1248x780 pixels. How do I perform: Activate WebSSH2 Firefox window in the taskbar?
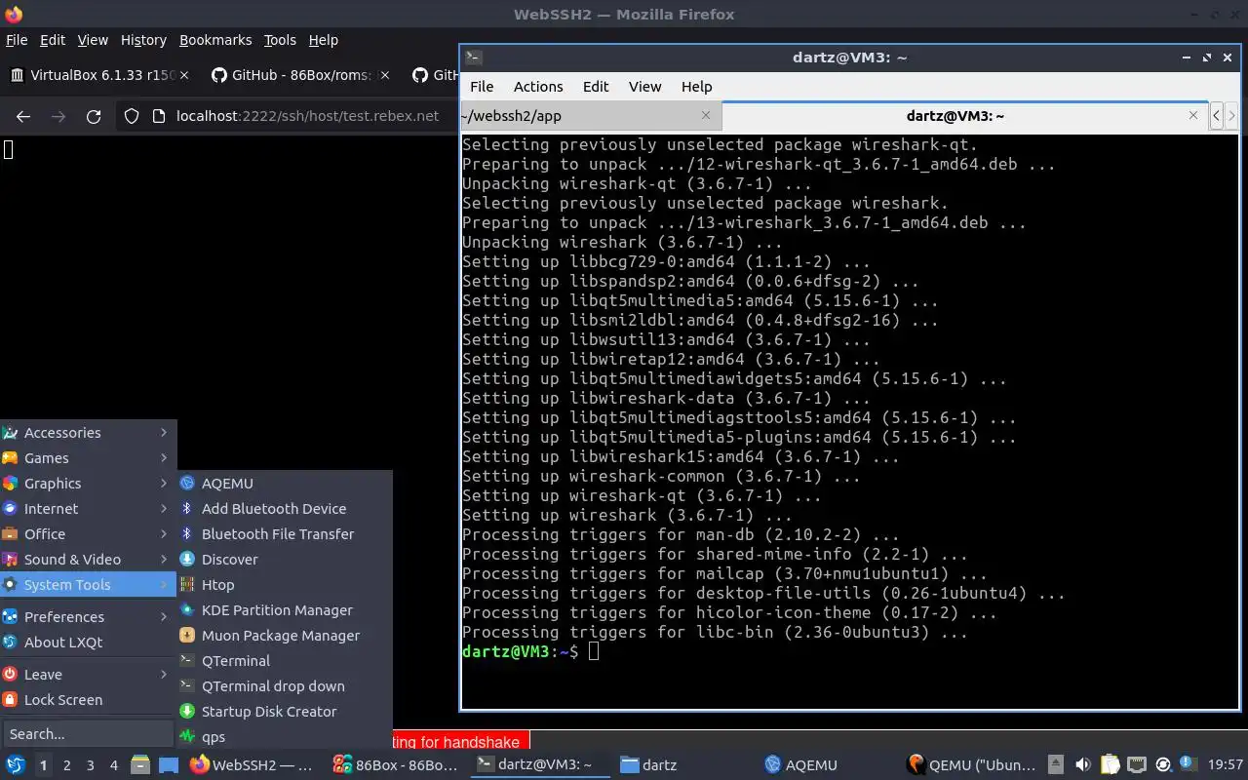253,765
